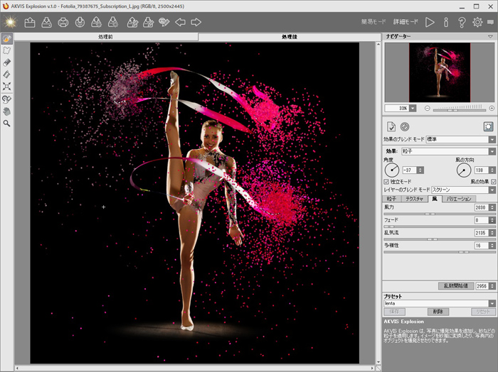Select the Zoom magnifier tool
498x372 pixels.
pyautogui.click(x=7, y=123)
